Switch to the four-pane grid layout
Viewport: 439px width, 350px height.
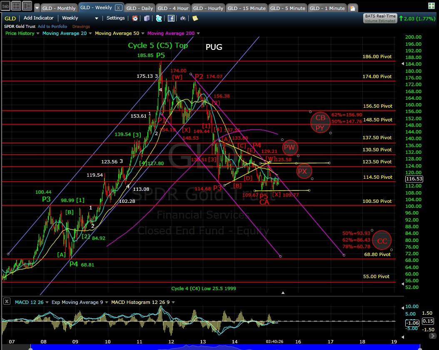coord(16,6)
